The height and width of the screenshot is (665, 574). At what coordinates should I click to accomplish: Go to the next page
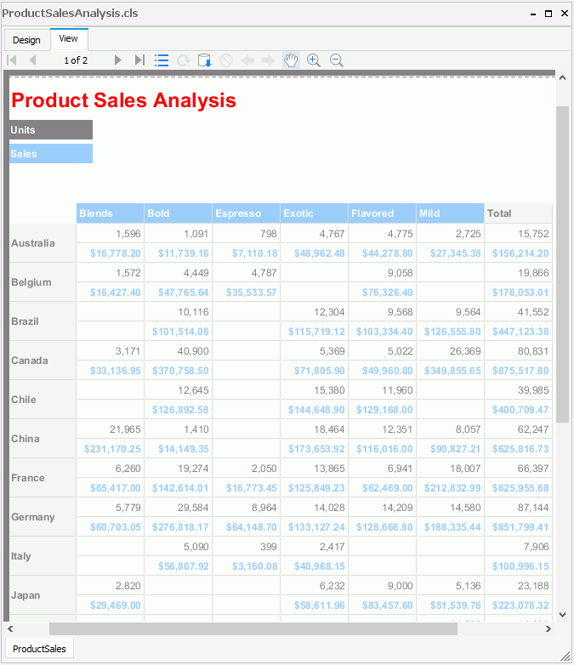coord(118,60)
